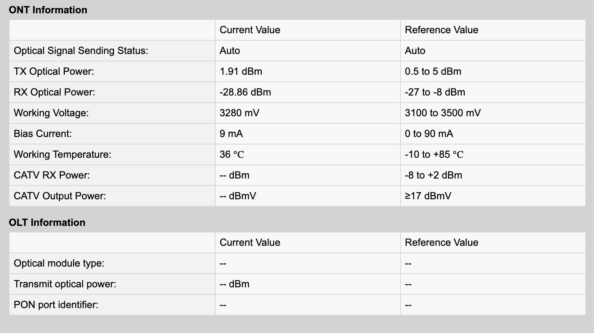Screen dimensions: 594x333
Task: Click the 3280 mV voltage value
Action: coord(239,113)
